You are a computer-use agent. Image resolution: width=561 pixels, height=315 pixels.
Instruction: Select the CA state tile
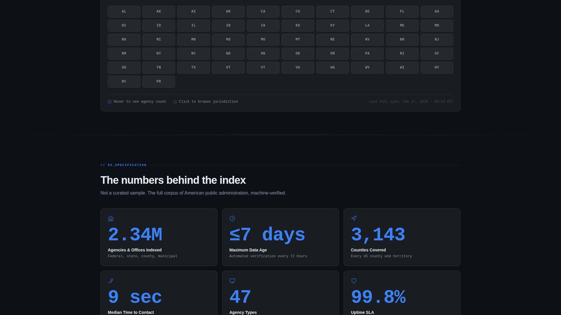(x=263, y=12)
